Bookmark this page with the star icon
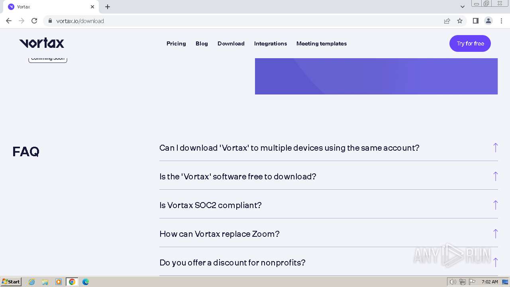This screenshot has height=287, width=510. (460, 21)
